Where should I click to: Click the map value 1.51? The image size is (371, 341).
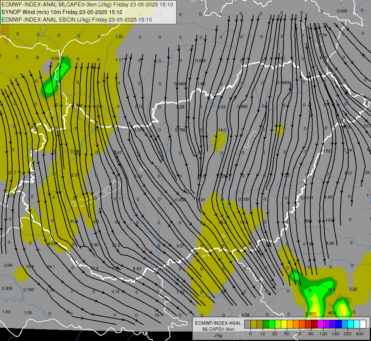point(119,37)
